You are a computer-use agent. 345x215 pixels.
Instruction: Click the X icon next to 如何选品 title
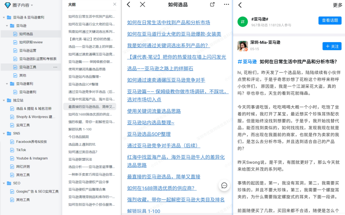142,4
